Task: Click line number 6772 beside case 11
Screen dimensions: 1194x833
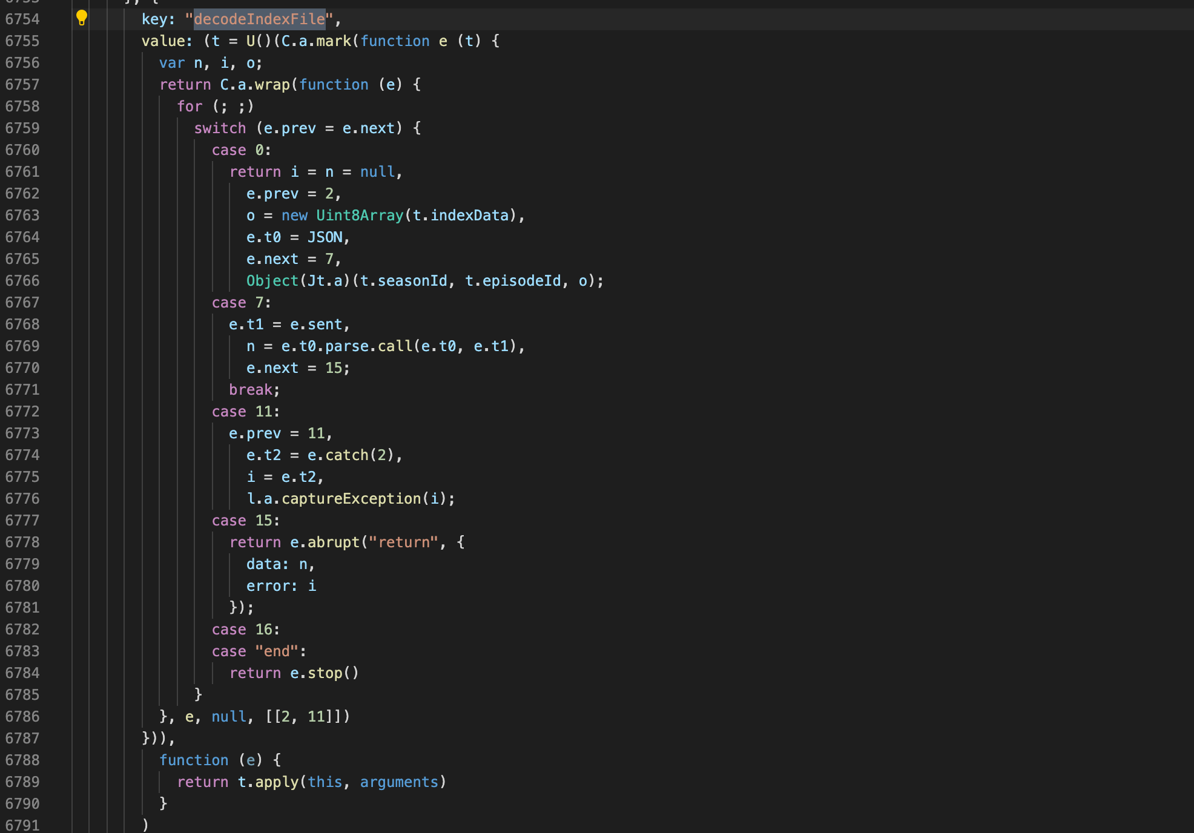Action: 22,412
